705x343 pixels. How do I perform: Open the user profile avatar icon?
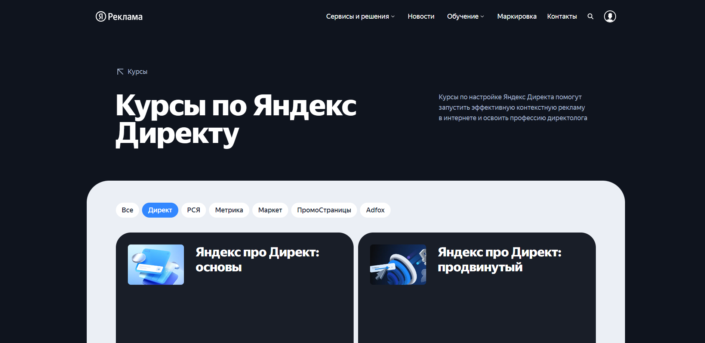point(610,16)
